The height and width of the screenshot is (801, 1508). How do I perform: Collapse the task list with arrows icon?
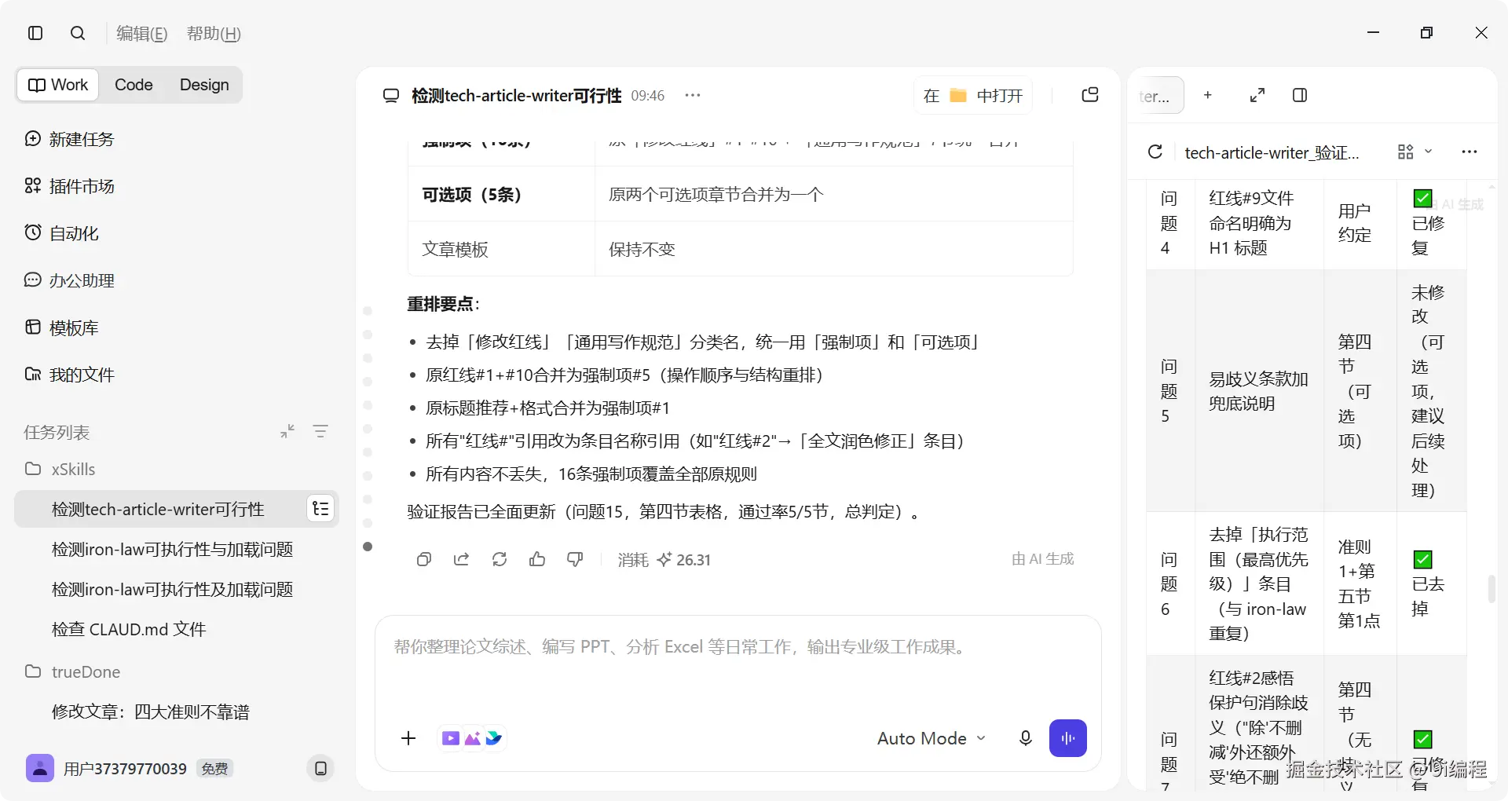(x=287, y=431)
